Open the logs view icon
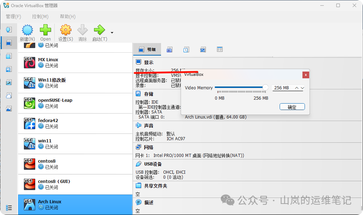 coord(186,49)
